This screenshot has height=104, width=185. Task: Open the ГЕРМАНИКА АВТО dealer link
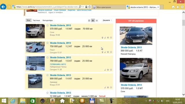pos(58,64)
